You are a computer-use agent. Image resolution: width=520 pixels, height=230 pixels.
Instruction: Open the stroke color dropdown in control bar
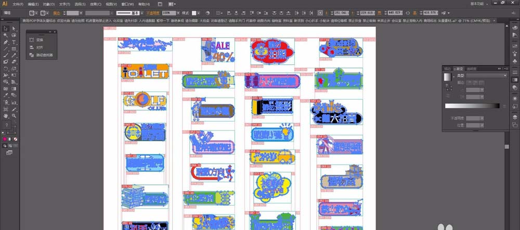(47, 13)
